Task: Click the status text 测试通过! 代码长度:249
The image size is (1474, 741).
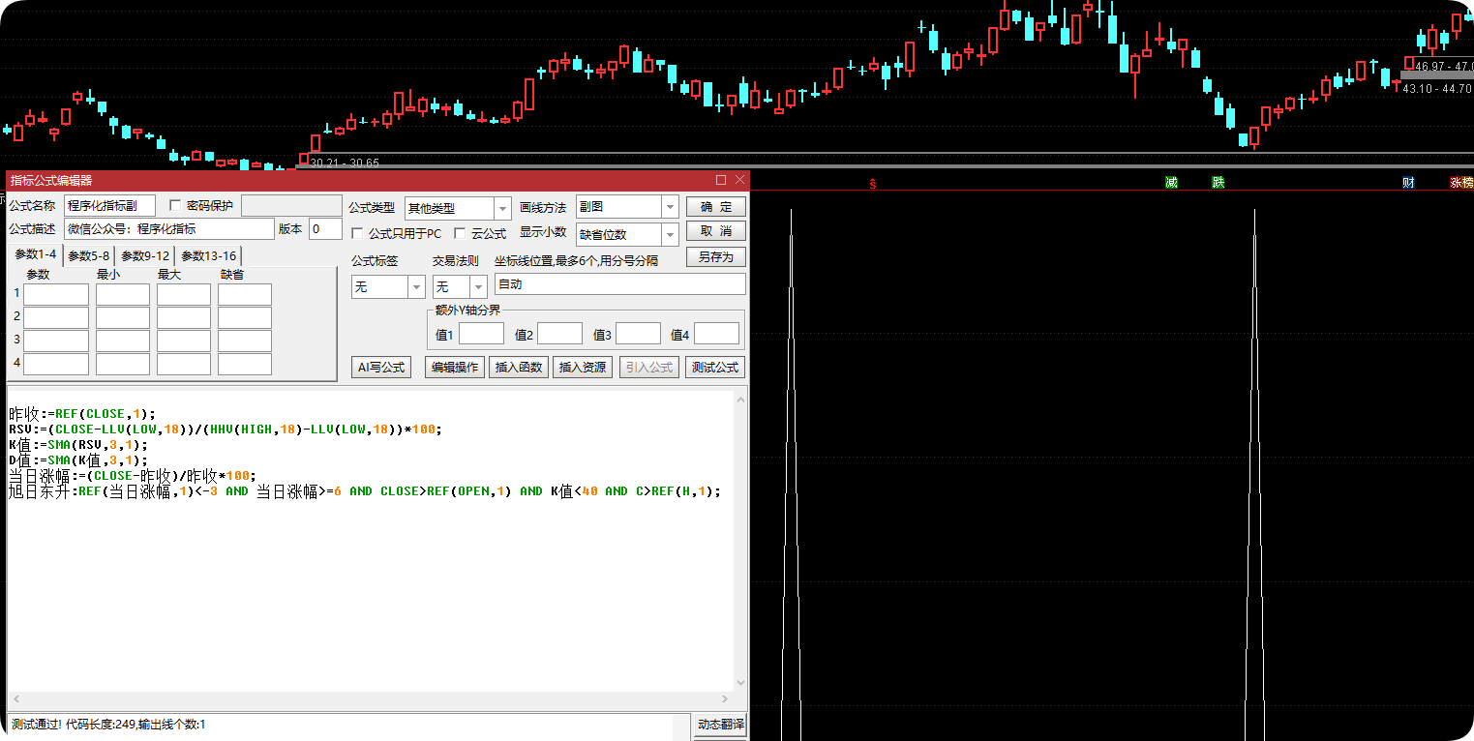Action: 108,725
